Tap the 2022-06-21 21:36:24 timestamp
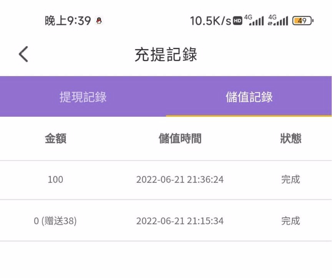This screenshot has height=278, width=332. pyautogui.click(x=180, y=179)
